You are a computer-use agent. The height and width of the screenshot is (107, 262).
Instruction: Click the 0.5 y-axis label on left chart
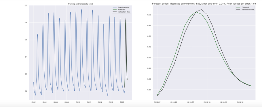tap(26, 40)
